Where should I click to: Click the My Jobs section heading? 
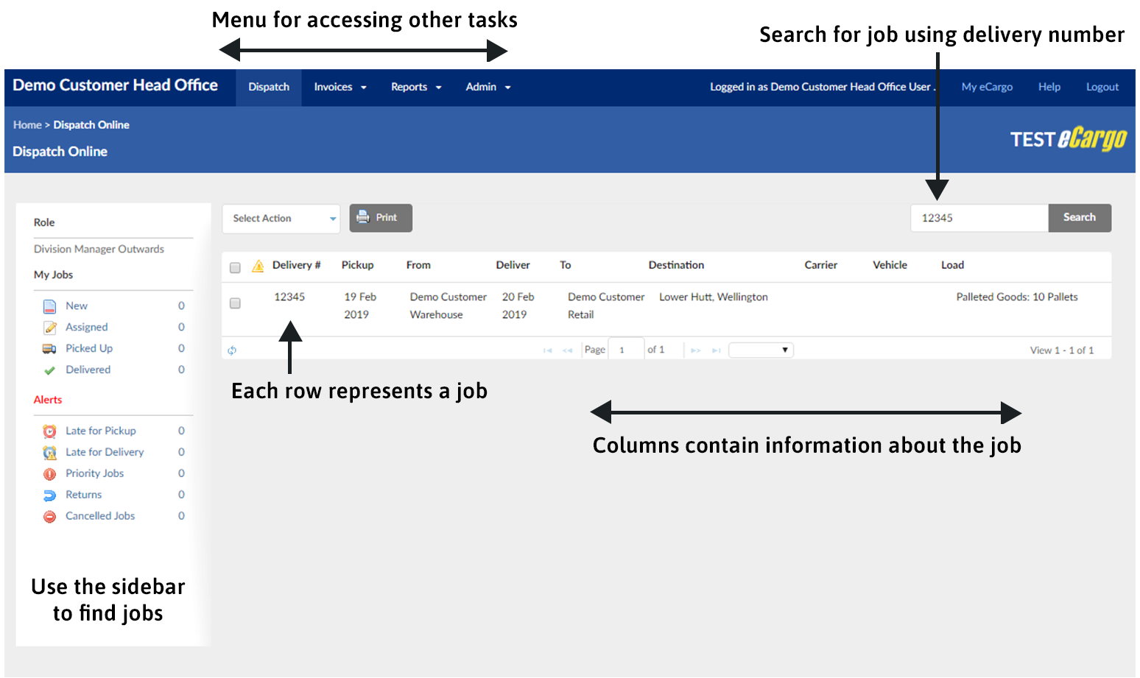coord(53,275)
